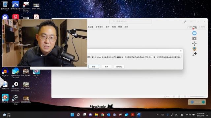Launch the ViewDirector Lite shortcut
211x118 pixels.
[15, 73]
